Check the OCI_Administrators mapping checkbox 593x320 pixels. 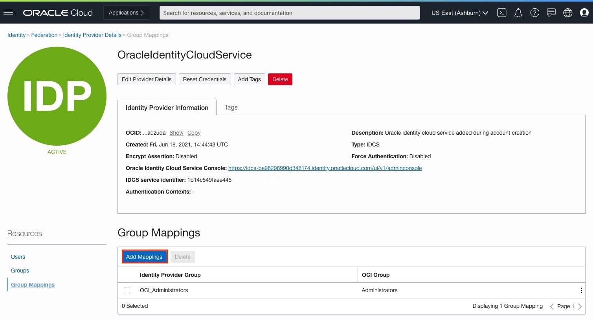(x=127, y=290)
